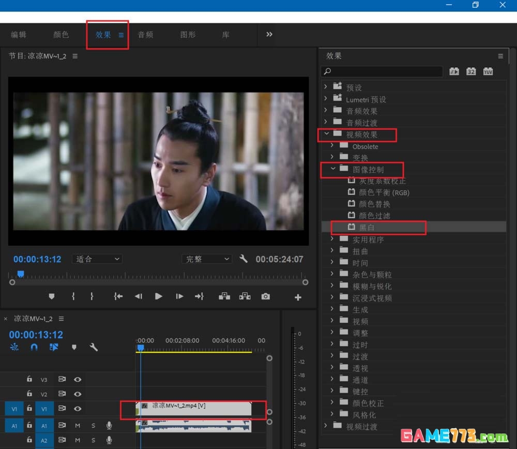Collapse the 视频效果 folder

(x=326, y=133)
